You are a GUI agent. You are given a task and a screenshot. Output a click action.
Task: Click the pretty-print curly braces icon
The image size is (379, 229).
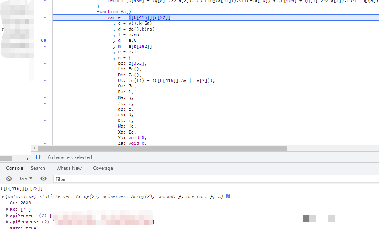[x=38, y=157]
